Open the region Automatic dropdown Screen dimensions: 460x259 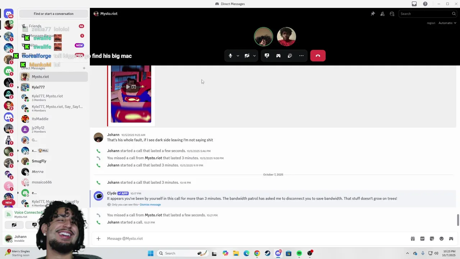[447, 23]
